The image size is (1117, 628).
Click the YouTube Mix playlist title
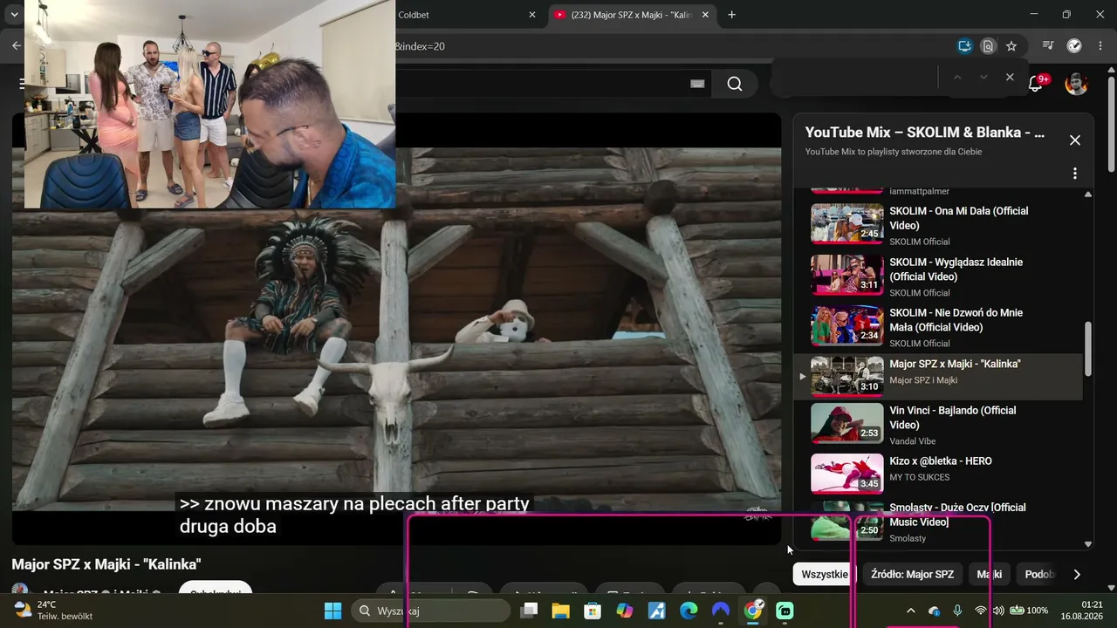[x=924, y=133]
